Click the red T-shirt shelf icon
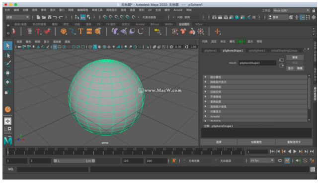The height and width of the screenshot is (183, 320). coord(183,31)
